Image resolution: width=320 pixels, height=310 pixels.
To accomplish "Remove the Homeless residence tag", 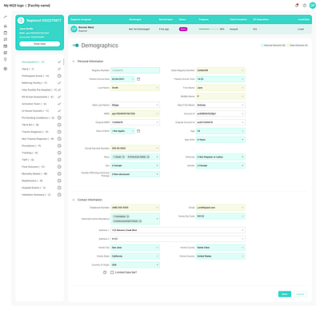I will [128, 217].
